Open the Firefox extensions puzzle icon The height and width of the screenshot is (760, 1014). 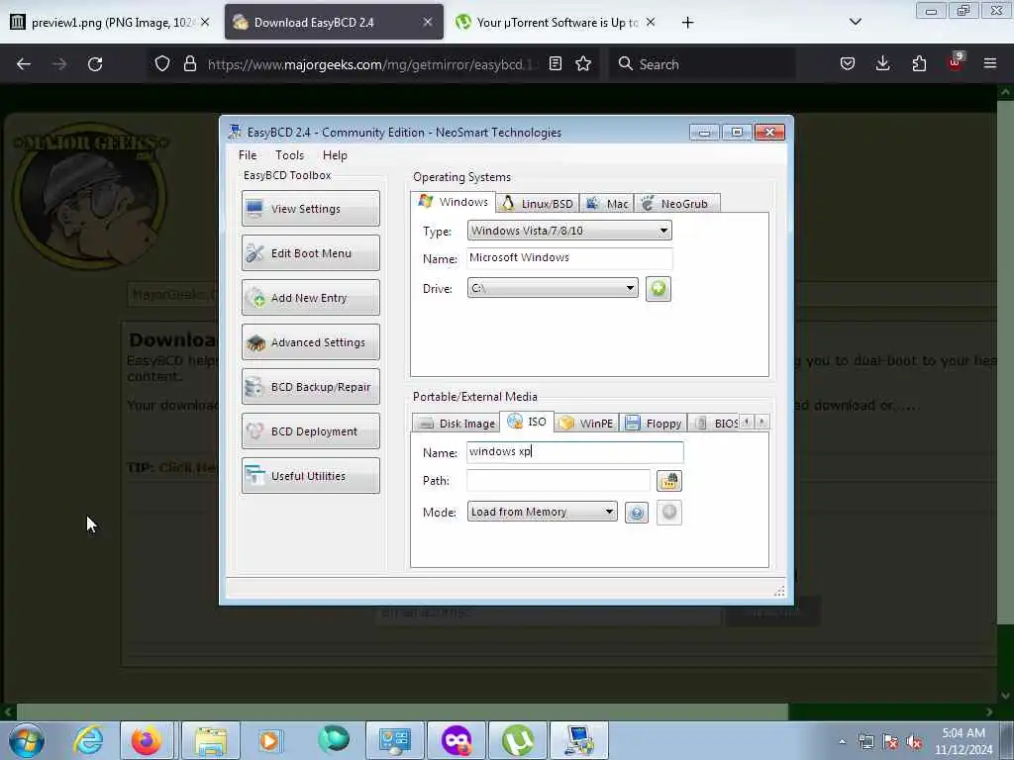click(919, 64)
